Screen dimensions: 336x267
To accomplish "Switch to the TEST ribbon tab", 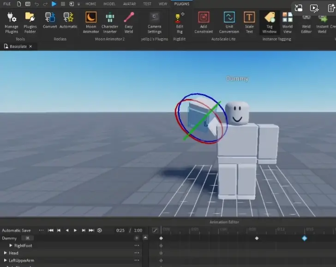I will (x=147, y=4).
